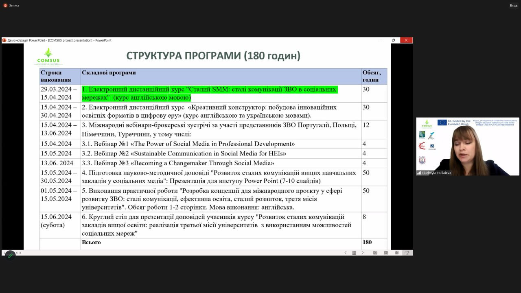The image size is (521, 293).
Task: Click the signal strength icon beside Liudmyla Huliaieva
Action: tap(418, 173)
